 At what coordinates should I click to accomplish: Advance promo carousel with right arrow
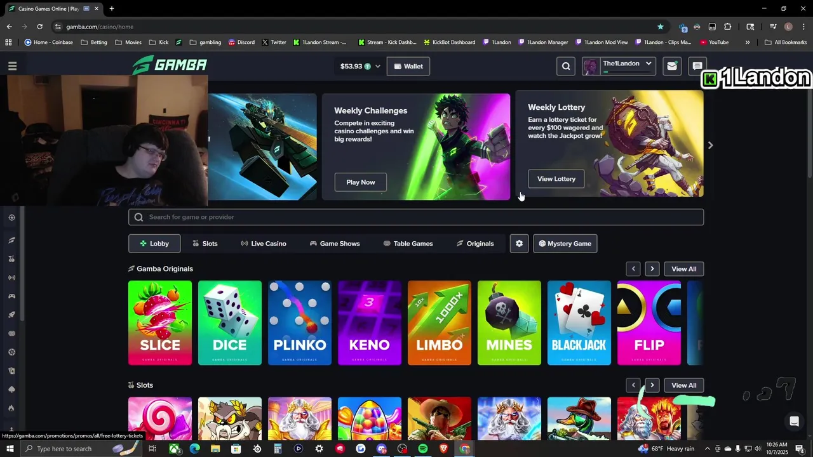(x=710, y=145)
